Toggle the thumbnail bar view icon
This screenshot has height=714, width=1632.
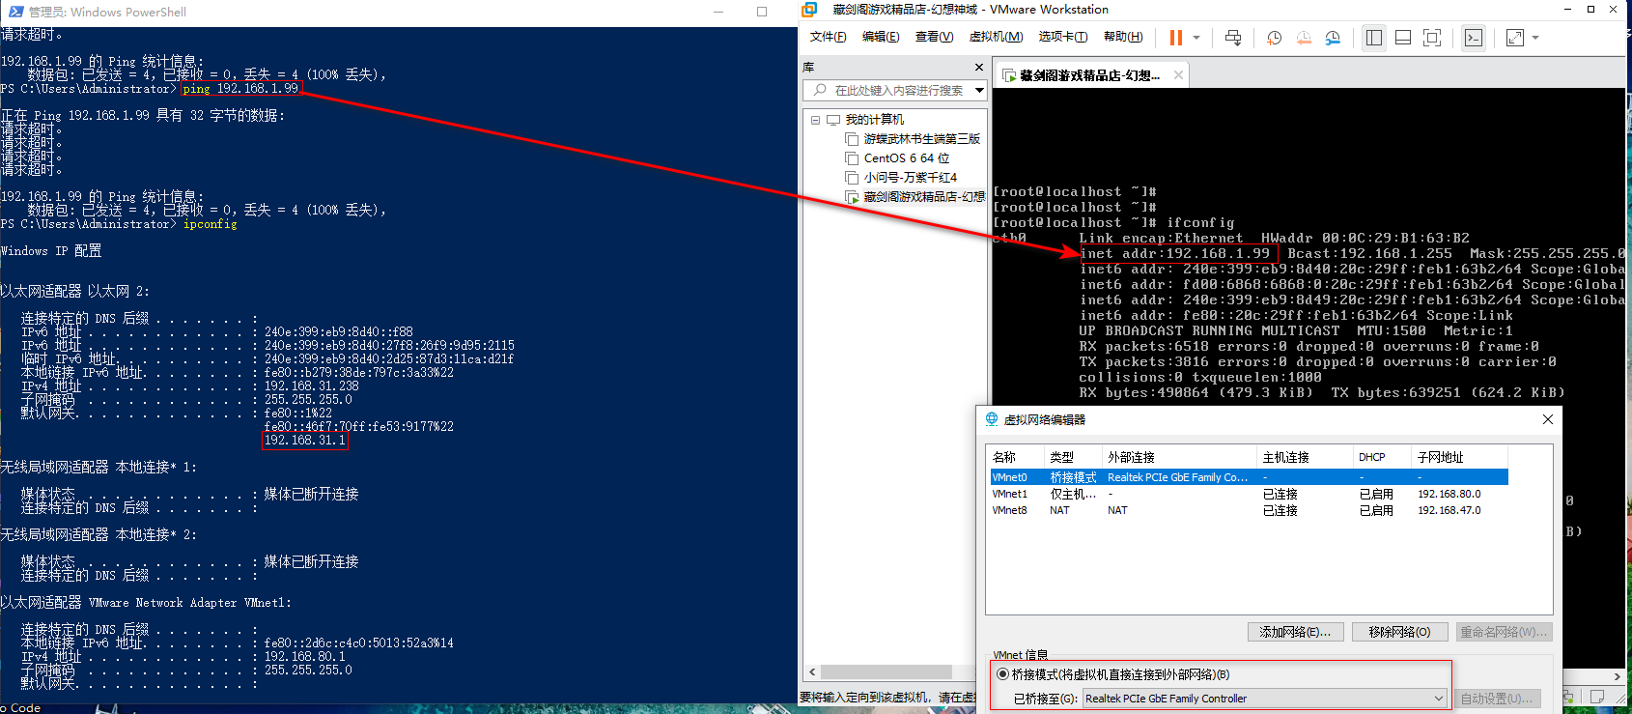[1403, 38]
